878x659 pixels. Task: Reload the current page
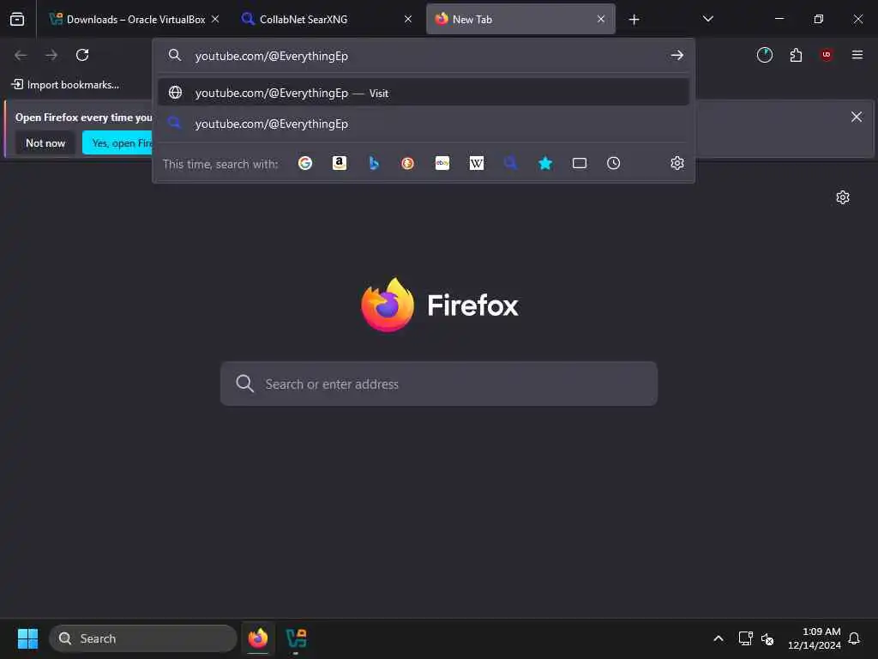pyautogui.click(x=82, y=55)
